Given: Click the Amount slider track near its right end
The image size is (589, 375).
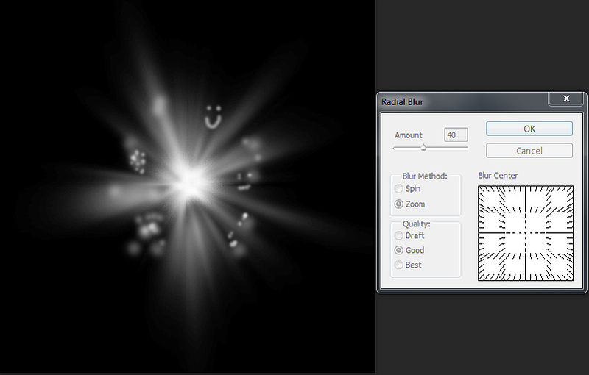Looking at the screenshot, I should pos(464,148).
